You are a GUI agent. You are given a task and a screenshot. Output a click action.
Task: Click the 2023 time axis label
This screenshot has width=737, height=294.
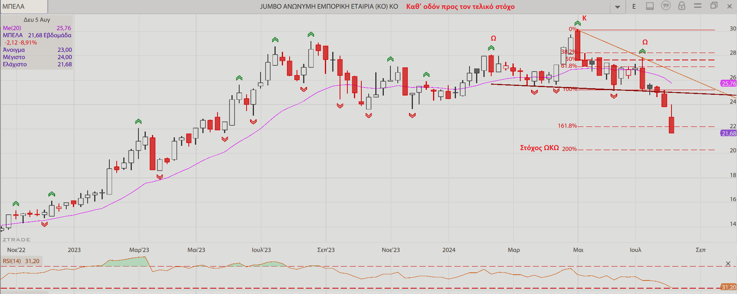click(x=74, y=250)
